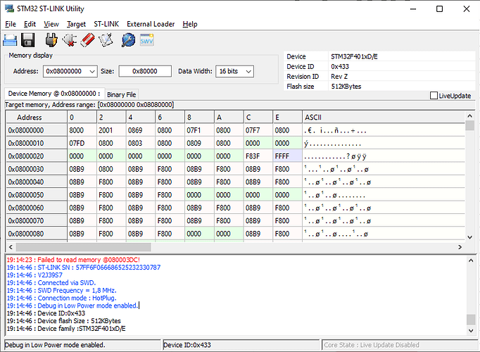Click cell 07F1 in first row
480x352 pixels.
(199, 130)
